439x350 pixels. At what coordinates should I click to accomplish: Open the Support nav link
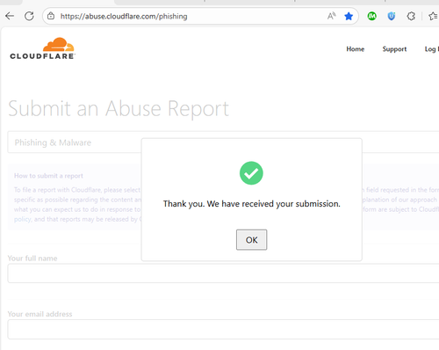[394, 49]
